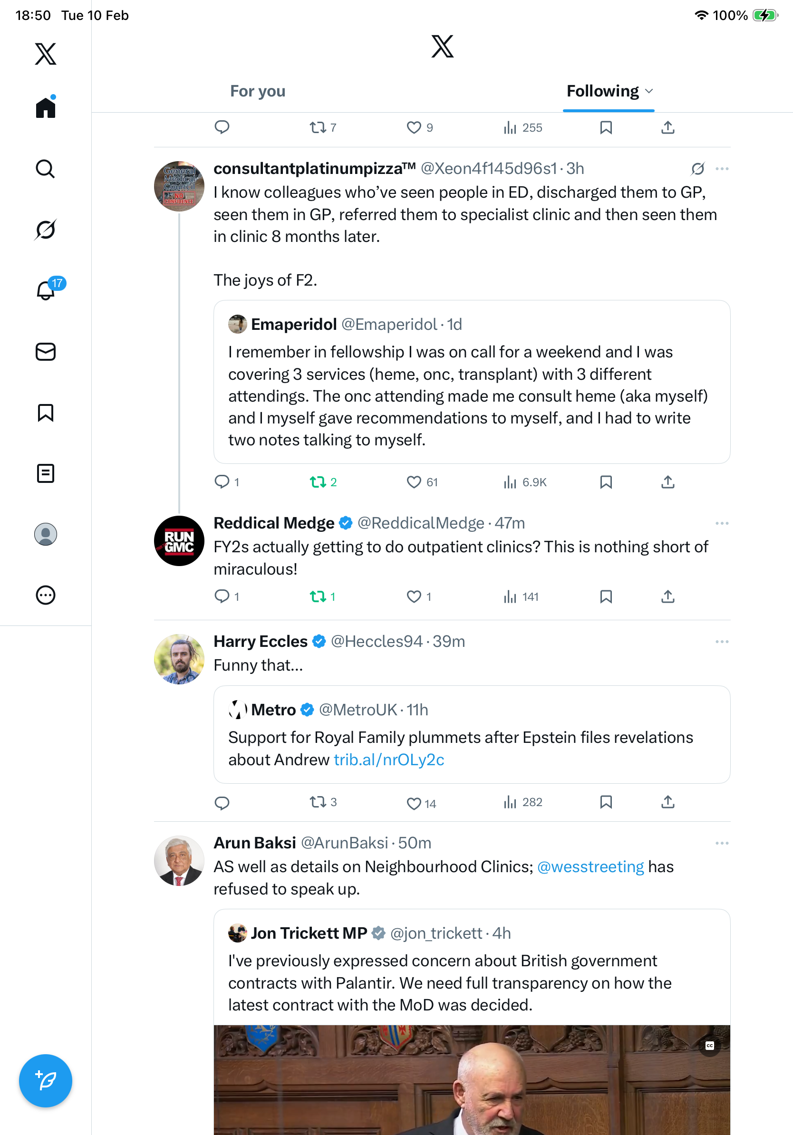
Task: Open the sidebar profile avatar icon
Action: (46, 534)
